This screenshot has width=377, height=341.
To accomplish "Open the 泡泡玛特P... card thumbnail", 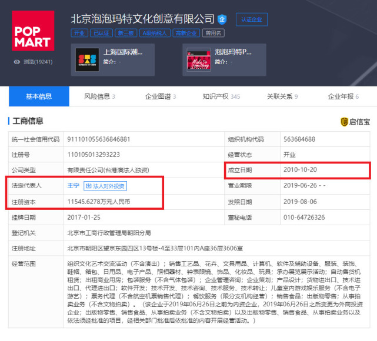I will click(199, 60).
